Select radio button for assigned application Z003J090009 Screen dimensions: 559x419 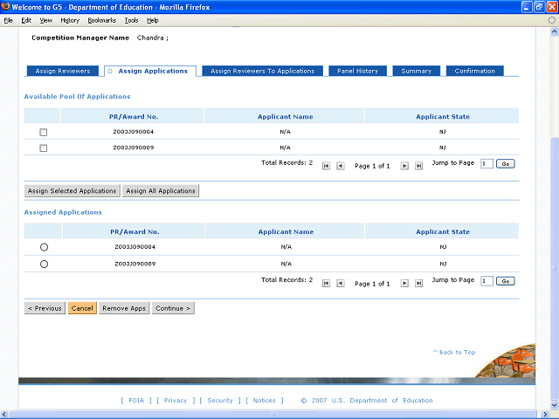[44, 264]
